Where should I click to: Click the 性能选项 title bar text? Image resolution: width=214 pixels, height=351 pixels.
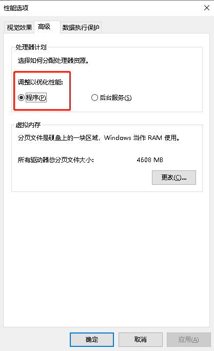16,8
